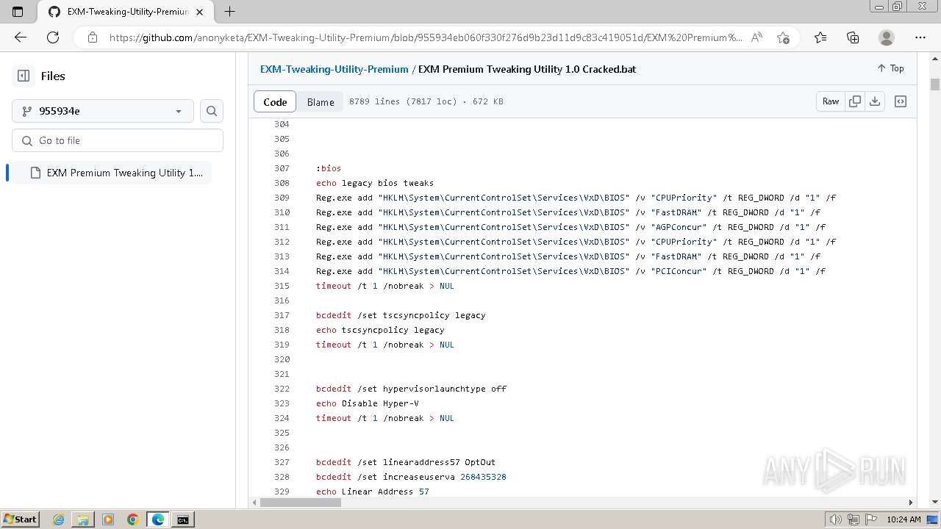Open the symbols panel icon
The image size is (941, 529).
coord(901,101)
